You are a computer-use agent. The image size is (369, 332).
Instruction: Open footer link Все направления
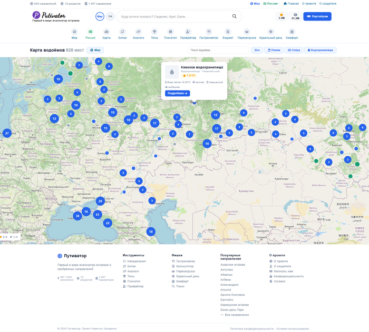[x=235, y=315]
